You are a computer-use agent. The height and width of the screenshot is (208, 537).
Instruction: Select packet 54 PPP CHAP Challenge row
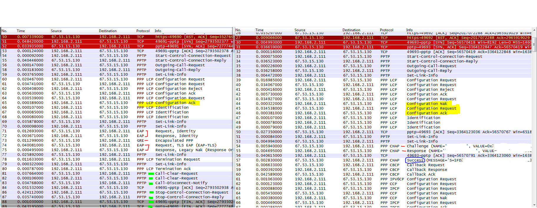click(383, 146)
